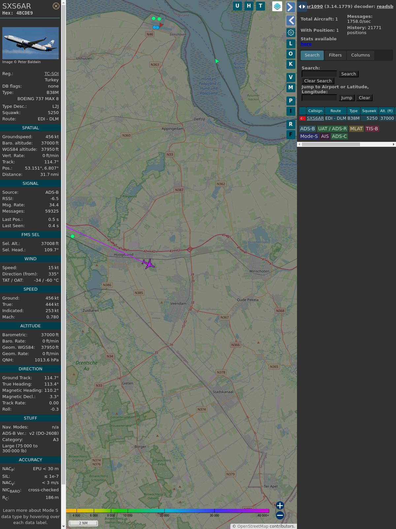Click the Clear button next to Jump

pyautogui.click(x=364, y=98)
